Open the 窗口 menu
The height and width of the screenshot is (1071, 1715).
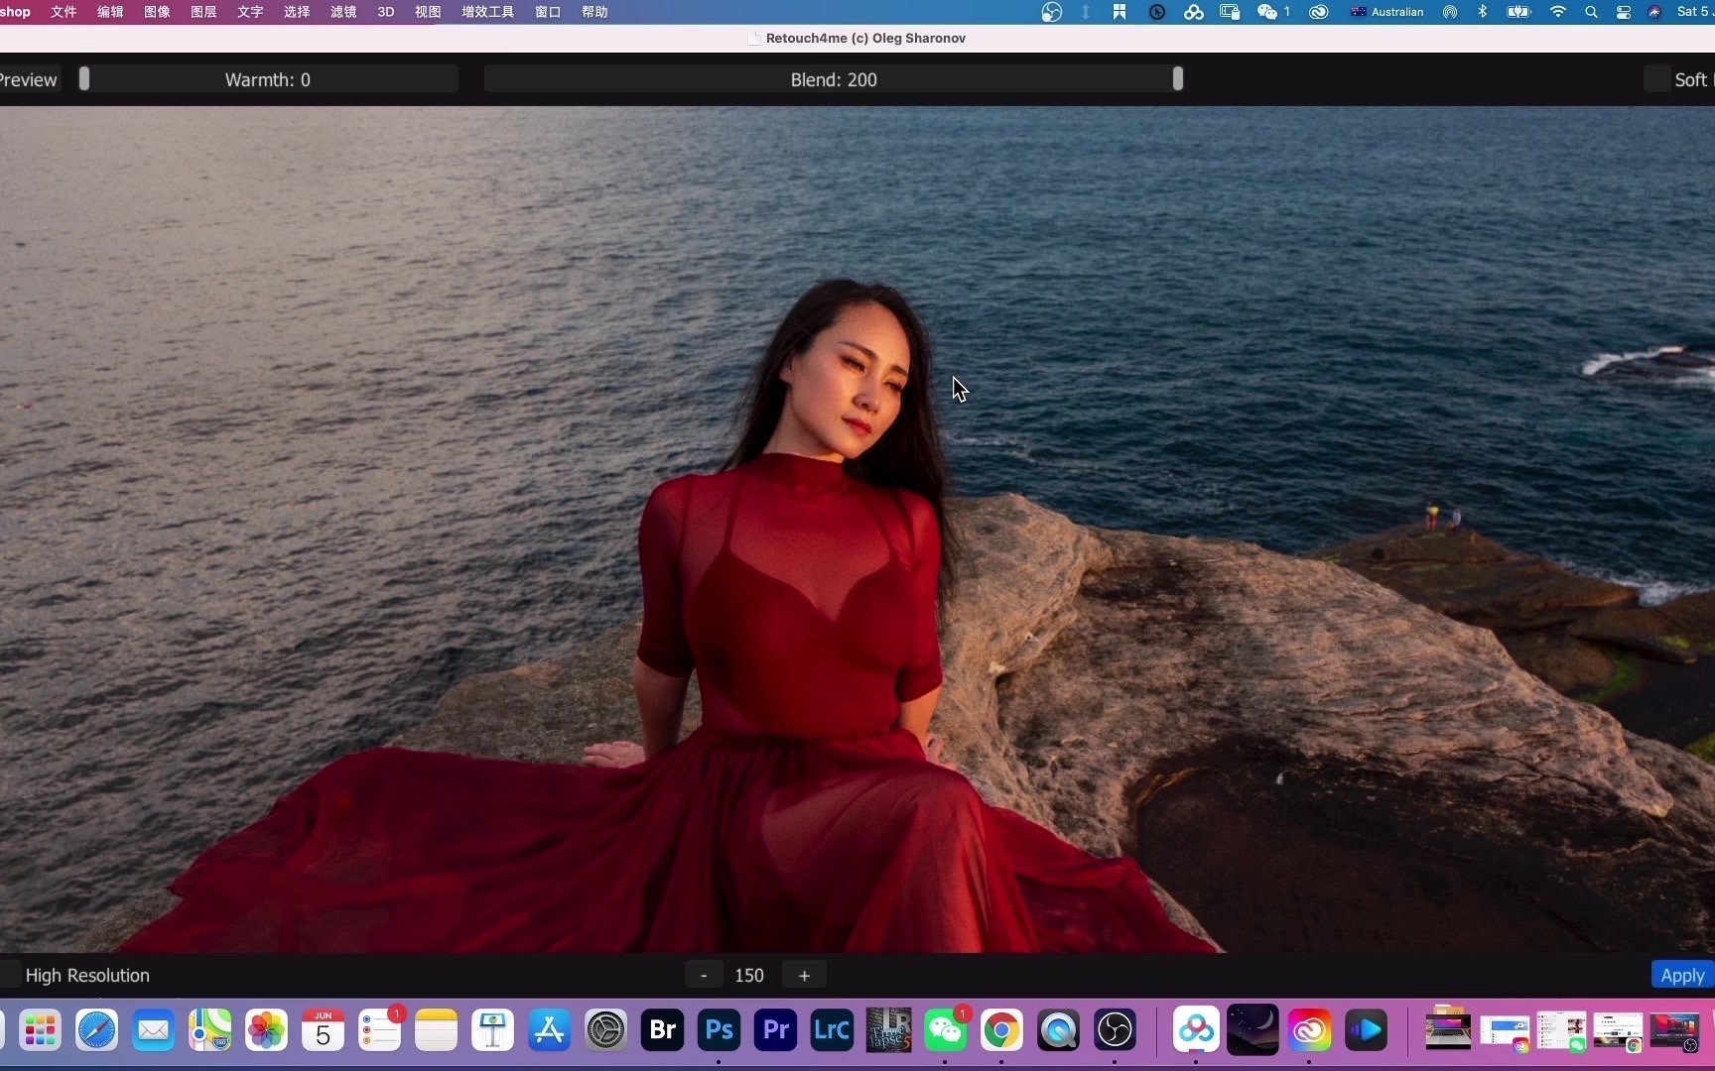pyautogui.click(x=547, y=12)
